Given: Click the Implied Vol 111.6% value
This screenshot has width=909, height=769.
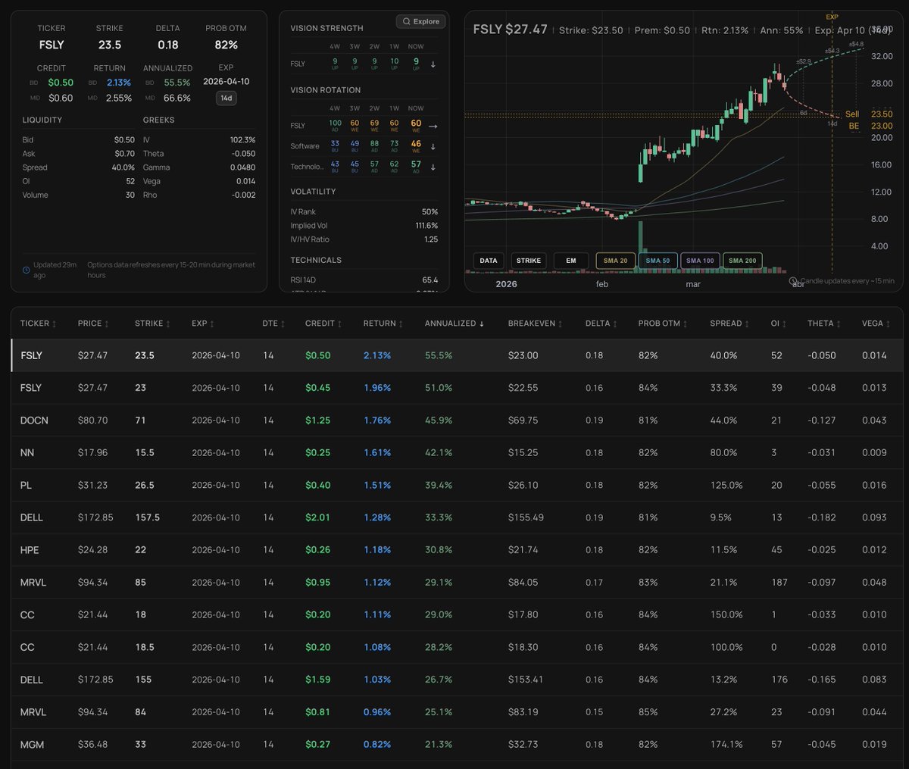Looking at the screenshot, I should click(x=426, y=226).
